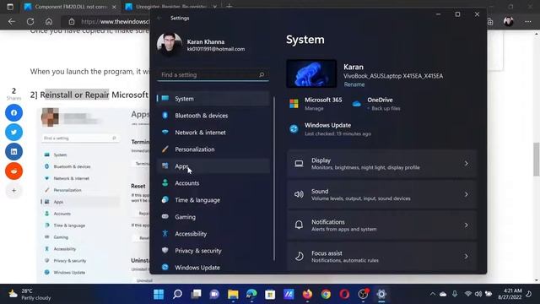Click the Microsoft 365 logo icon

coord(294,103)
